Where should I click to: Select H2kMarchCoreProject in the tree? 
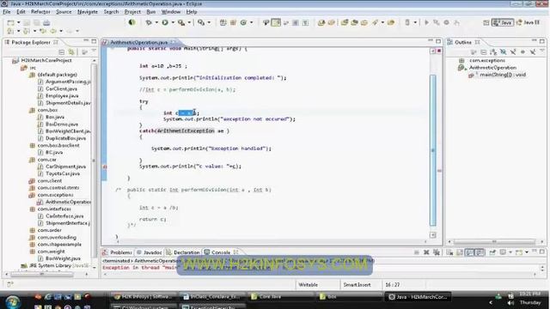tap(46, 60)
